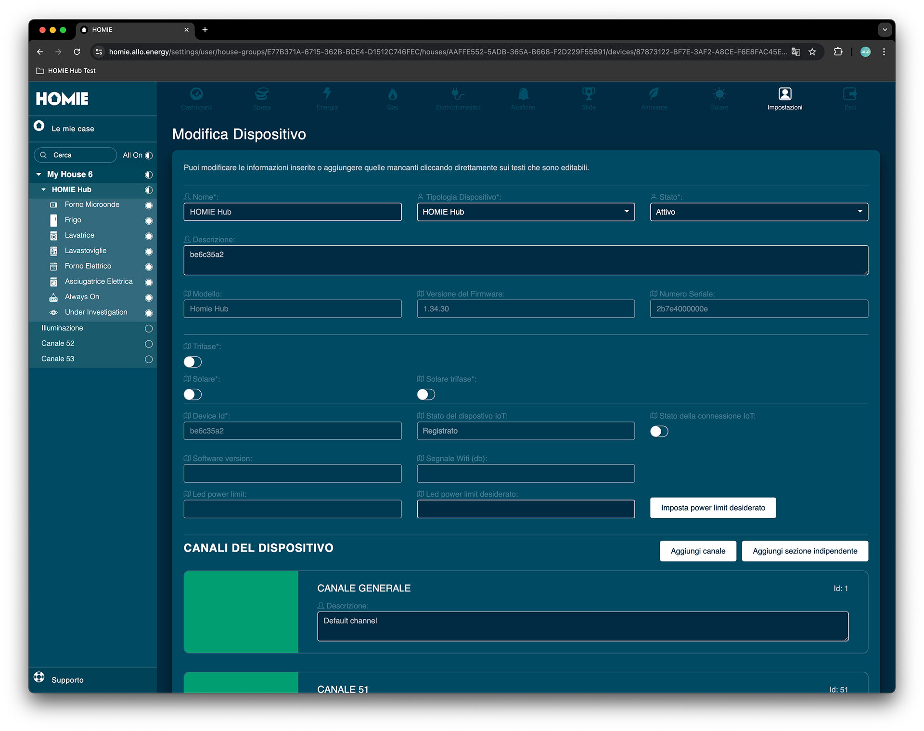Open the Gas flame icon

coord(393,94)
